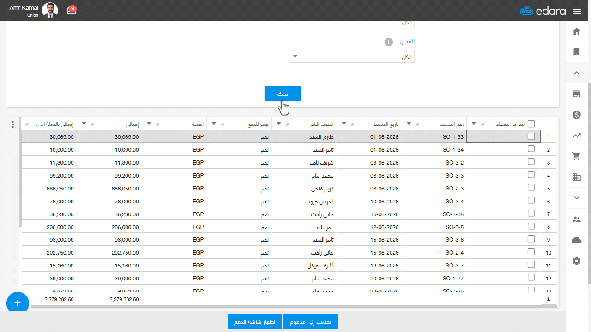
Task: Select the checkbox for SO-2-3
Action: [x=531, y=188]
